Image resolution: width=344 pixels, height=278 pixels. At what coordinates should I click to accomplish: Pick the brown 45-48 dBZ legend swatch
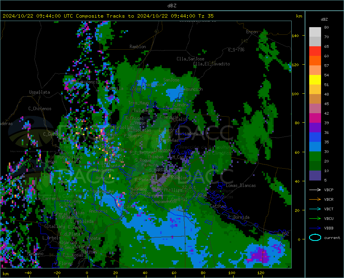coord(315,99)
